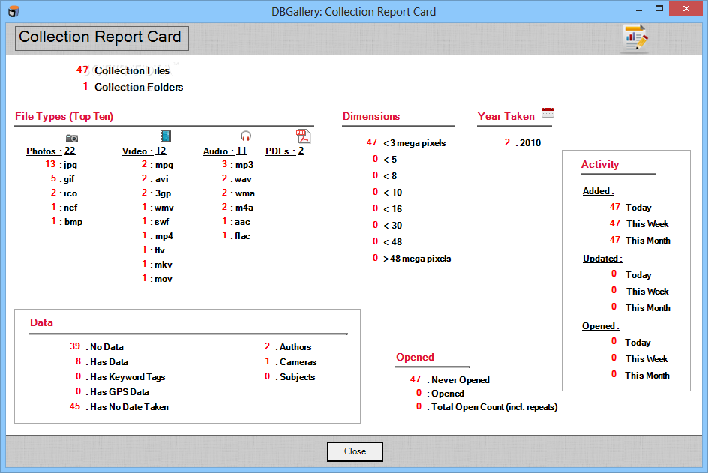Screen dimensions: 708x473
Task: Click the DBGallery app icon in title bar
Action: [x=14, y=11]
